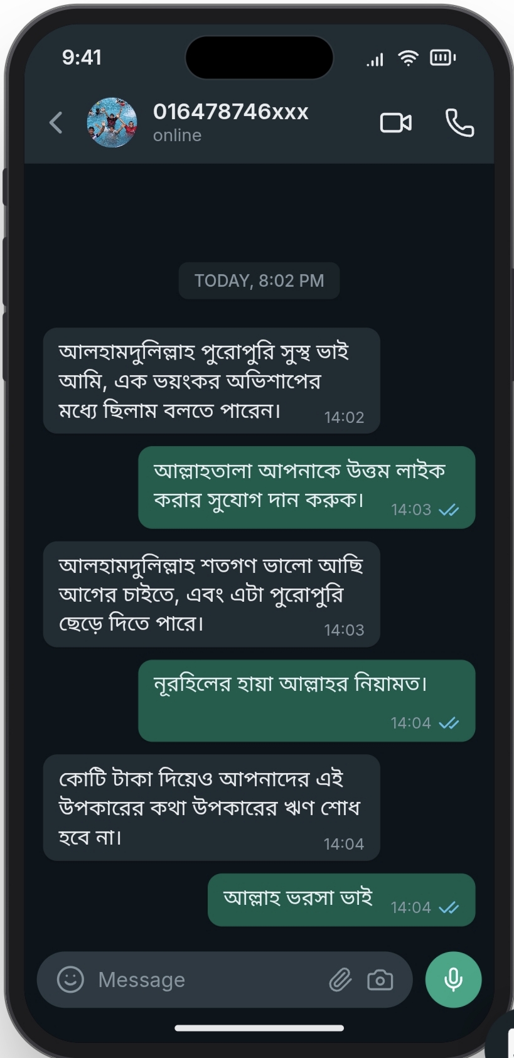The height and width of the screenshot is (1058, 514).
Task: Open contact info for 016478746xxx
Action: point(231,112)
